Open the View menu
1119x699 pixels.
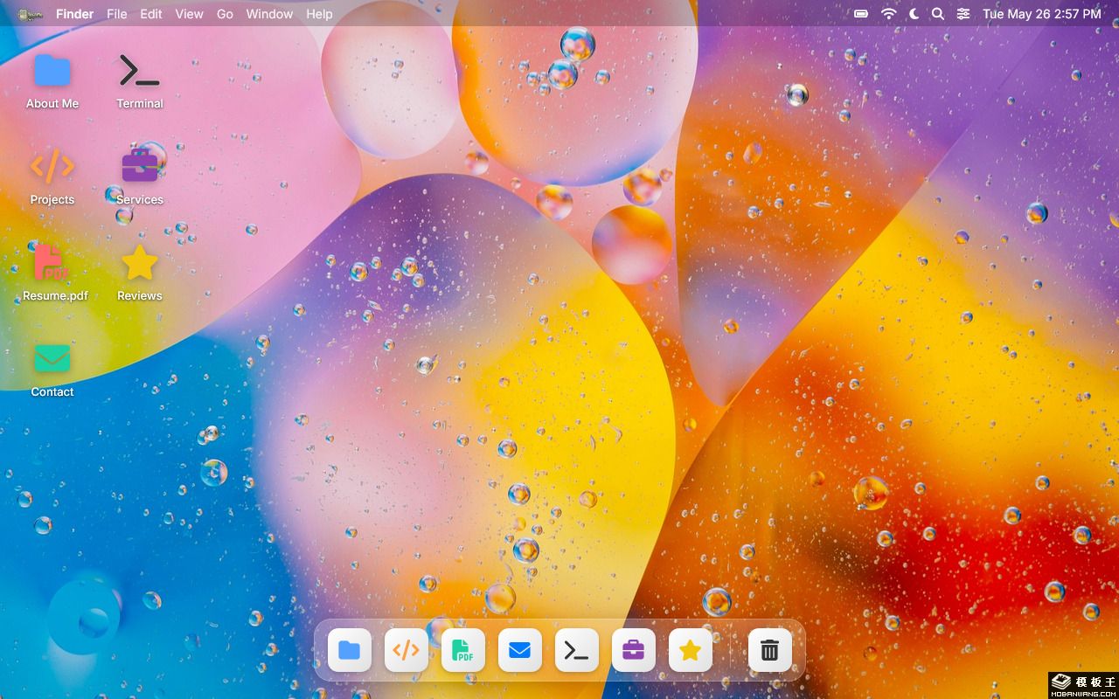[x=190, y=14]
